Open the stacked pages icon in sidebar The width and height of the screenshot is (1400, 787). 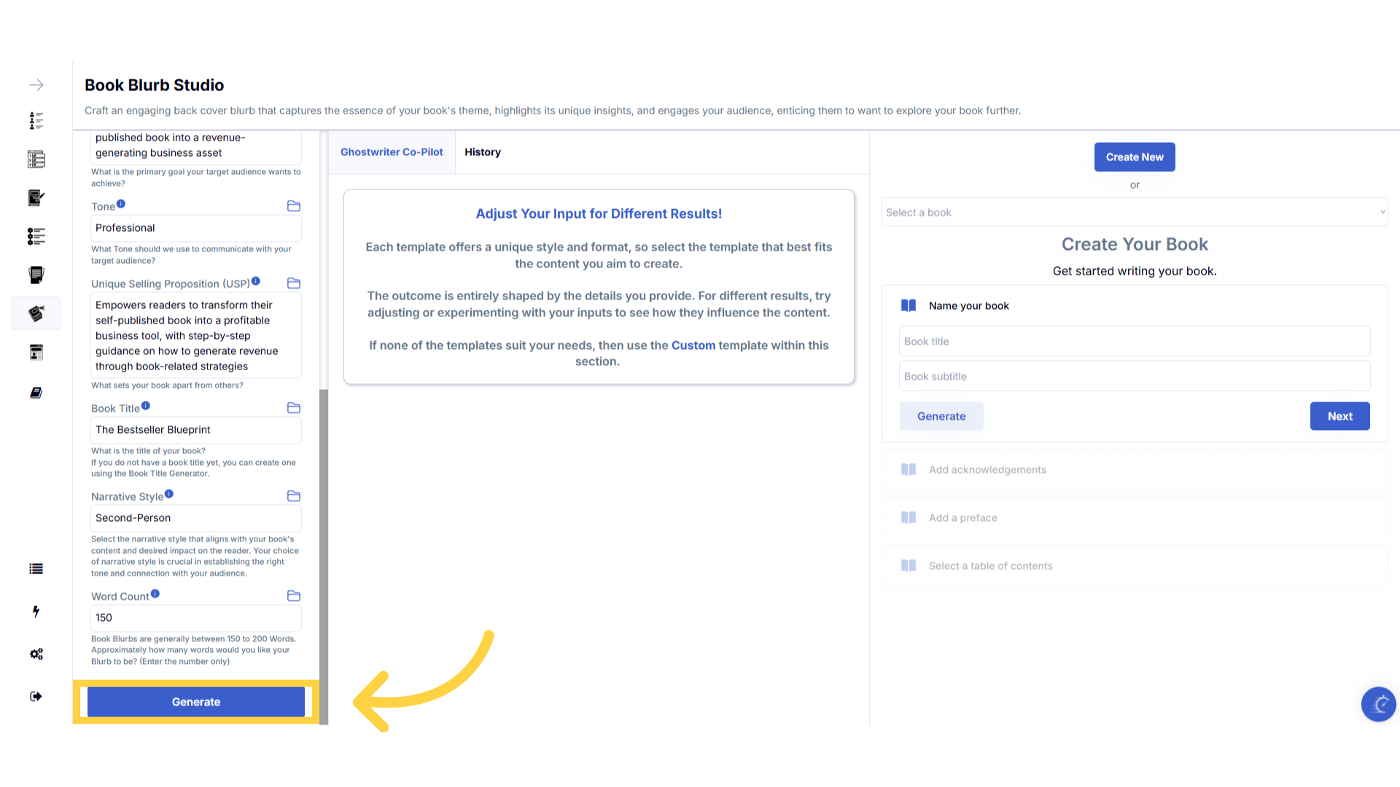click(36, 275)
